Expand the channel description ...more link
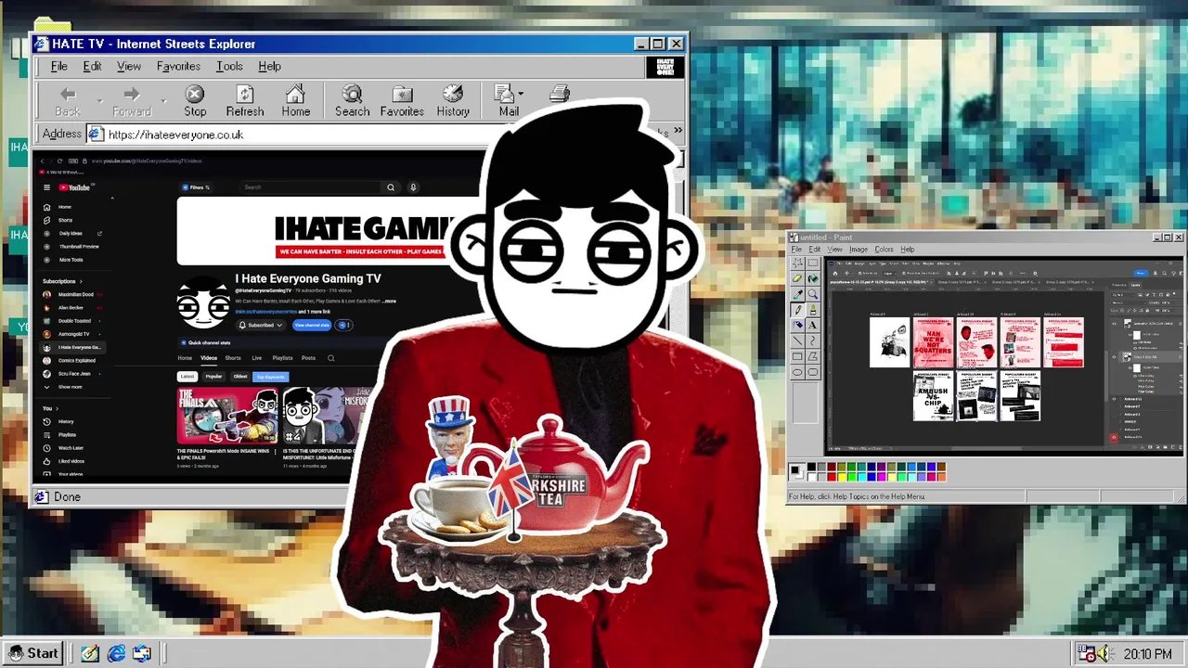 click(391, 301)
